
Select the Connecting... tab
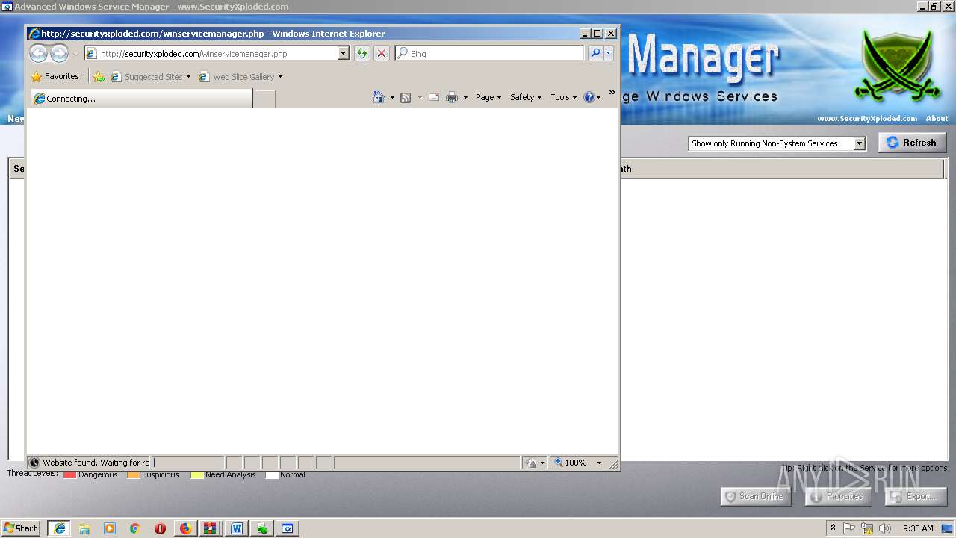141,99
